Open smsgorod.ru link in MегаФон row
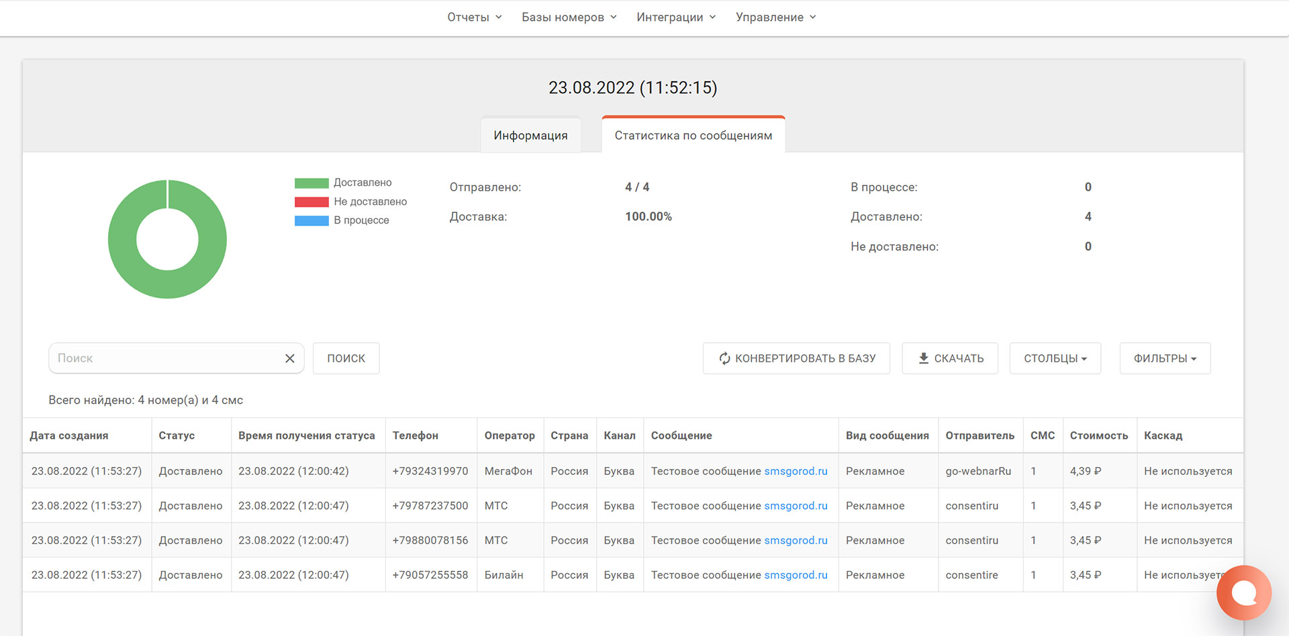This screenshot has width=1289, height=636. click(796, 471)
